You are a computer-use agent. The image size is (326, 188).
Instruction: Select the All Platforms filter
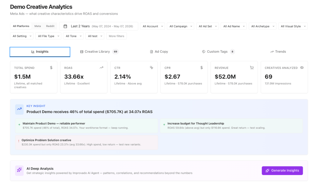tap(21, 26)
